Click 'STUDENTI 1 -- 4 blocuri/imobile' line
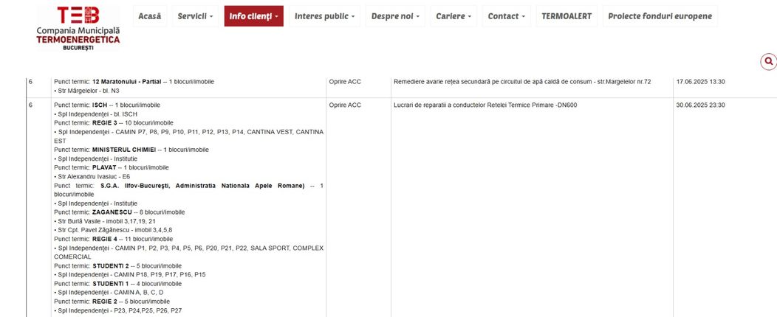The image size is (777, 317). coord(118,284)
